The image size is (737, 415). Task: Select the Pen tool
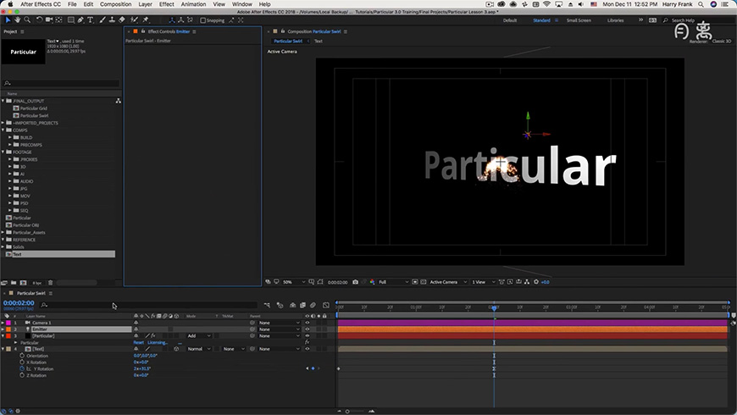(x=80, y=20)
